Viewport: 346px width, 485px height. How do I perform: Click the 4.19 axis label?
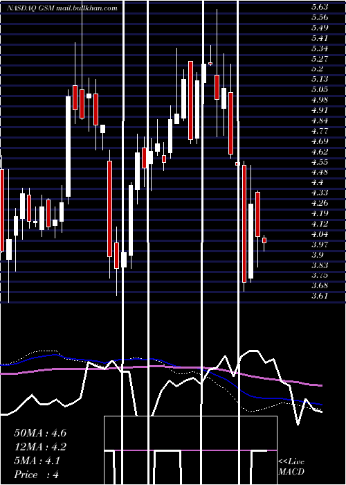coord(320,213)
